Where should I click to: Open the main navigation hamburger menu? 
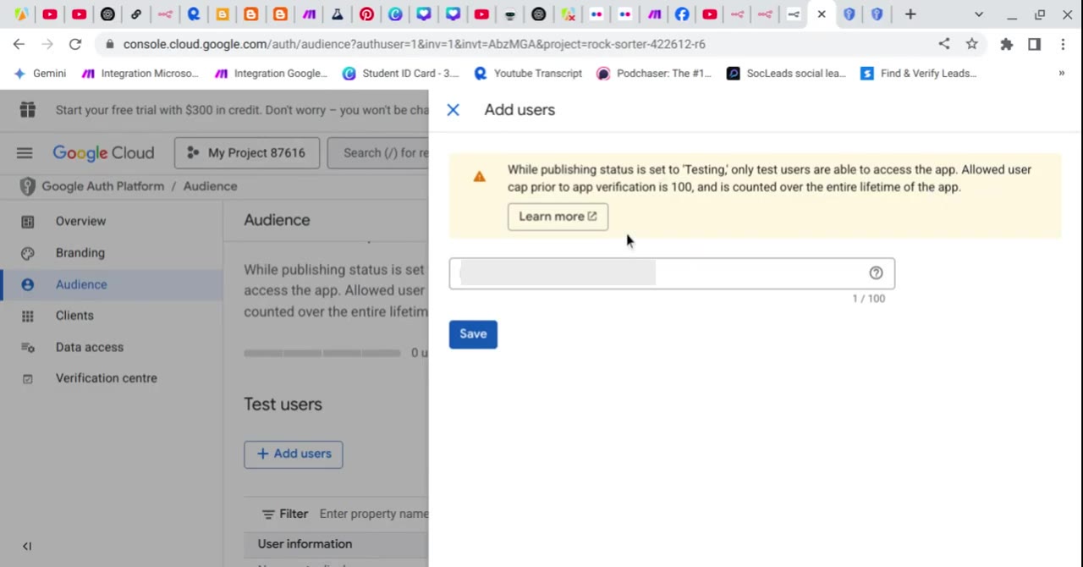pos(25,153)
